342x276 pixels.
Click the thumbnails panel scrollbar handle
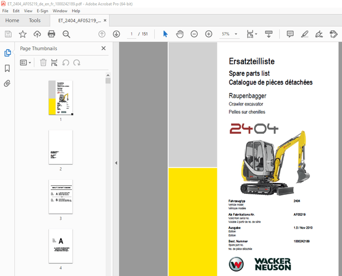(108, 81)
